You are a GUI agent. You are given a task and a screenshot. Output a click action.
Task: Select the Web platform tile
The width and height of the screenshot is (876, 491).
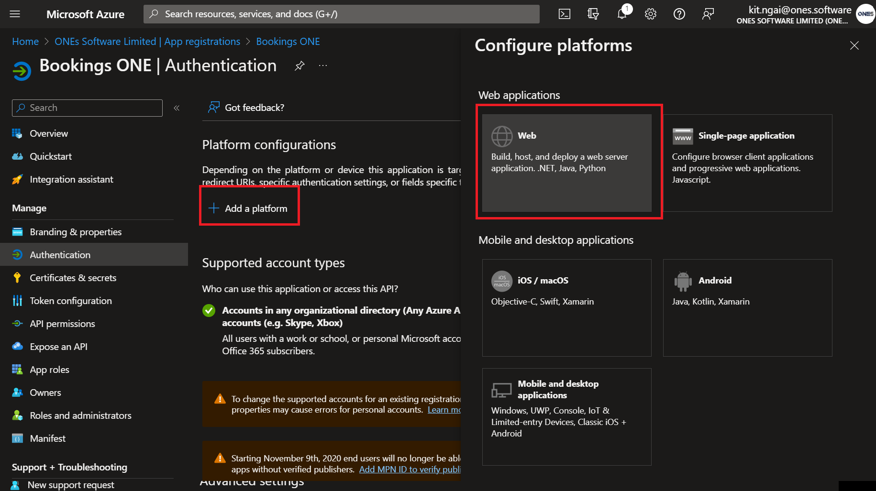point(566,163)
